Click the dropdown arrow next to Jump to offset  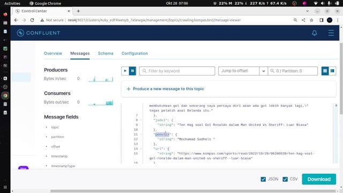(x=264, y=71)
